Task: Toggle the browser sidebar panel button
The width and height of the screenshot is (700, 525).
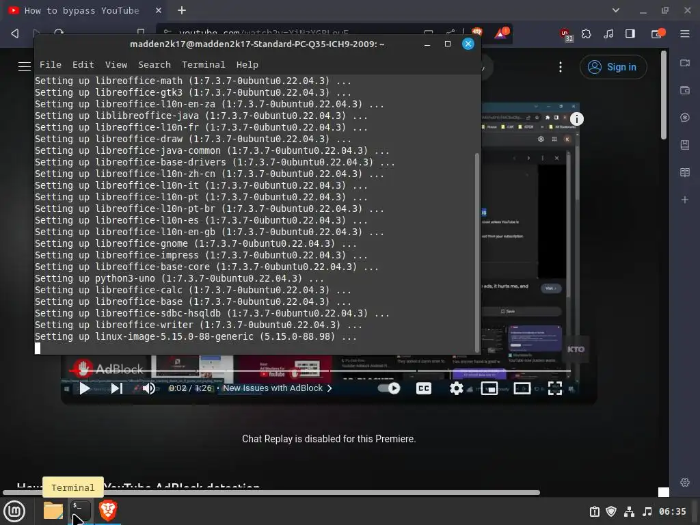Action: click(630, 33)
